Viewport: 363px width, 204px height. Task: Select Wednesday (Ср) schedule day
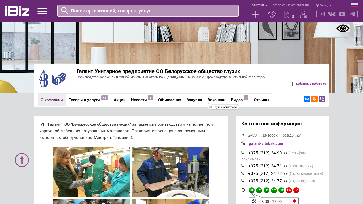(267, 190)
